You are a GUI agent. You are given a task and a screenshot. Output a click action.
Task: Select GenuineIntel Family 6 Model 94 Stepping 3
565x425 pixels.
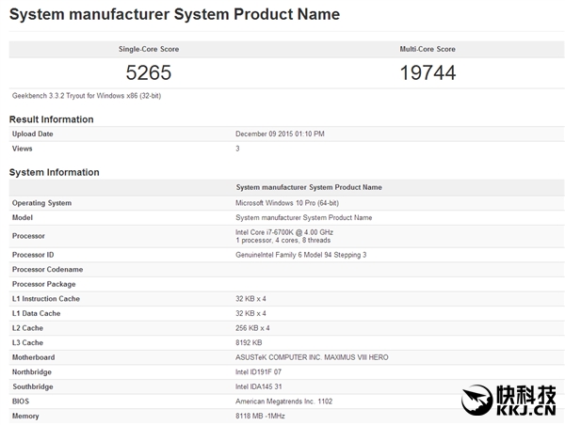[301, 255]
